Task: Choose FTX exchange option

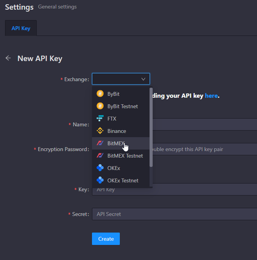Action: point(121,119)
